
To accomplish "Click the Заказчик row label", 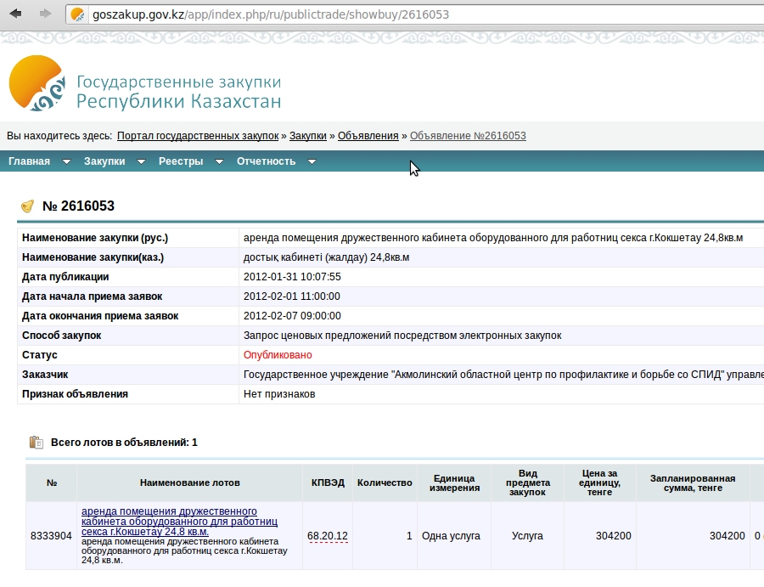I will [x=45, y=375].
